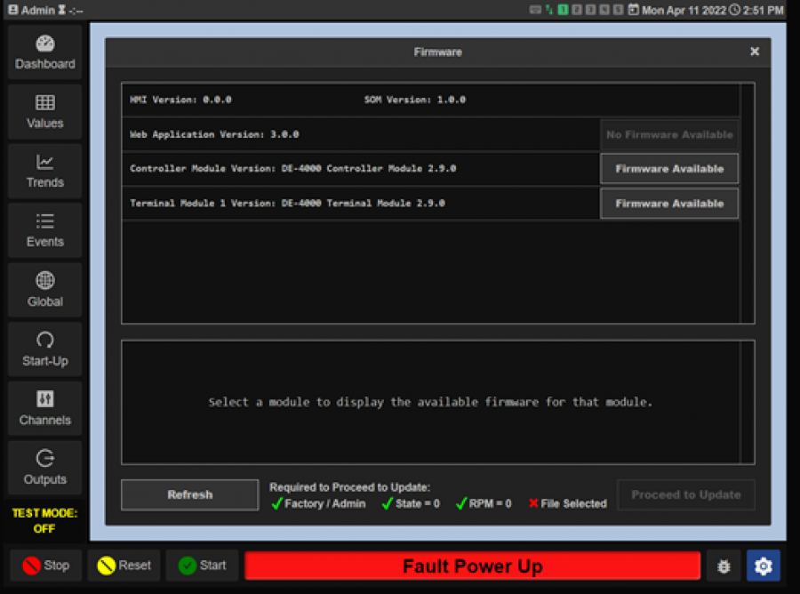The height and width of the screenshot is (594, 800).
Task: Click the Admin user icon in top bar
Action: tap(13, 10)
